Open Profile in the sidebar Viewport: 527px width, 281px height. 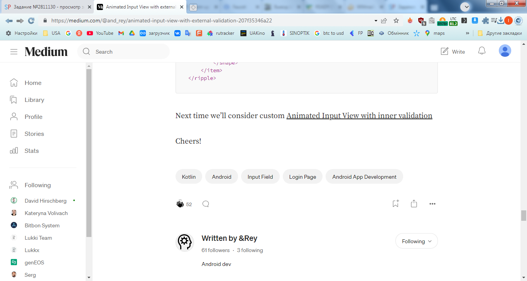(26, 117)
